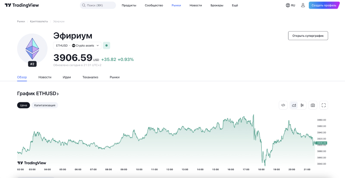Image resolution: width=345 pixels, height=178 pixels.
Task: Select the Цена chart toggle
Action: (x=24, y=105)
